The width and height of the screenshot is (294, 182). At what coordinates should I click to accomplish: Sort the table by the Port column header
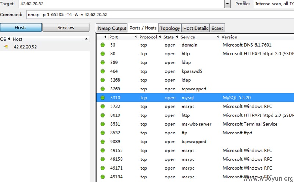pyautogui.click(x=114, y=37)
